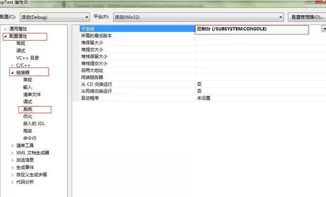Click the 配置管理器 button
This screenshot has height=197, width=326.
(x=307, y=17)
